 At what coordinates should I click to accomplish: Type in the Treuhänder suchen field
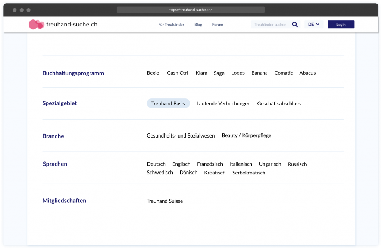click(270, 25)
